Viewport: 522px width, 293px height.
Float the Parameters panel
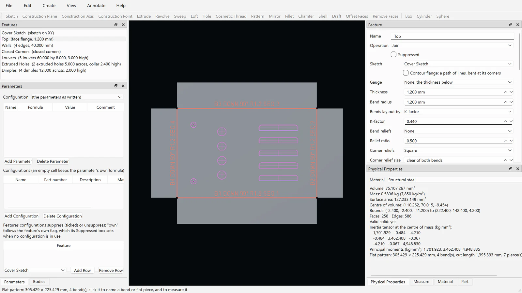pos(116,86)
